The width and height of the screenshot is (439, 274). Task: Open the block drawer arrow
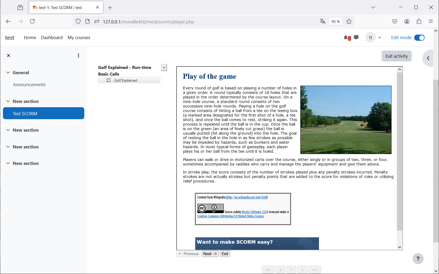point(428,58)
